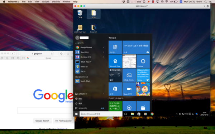Open the ASUS Flash Tool shortcut
215x134 pixels.
click(80, 29)
